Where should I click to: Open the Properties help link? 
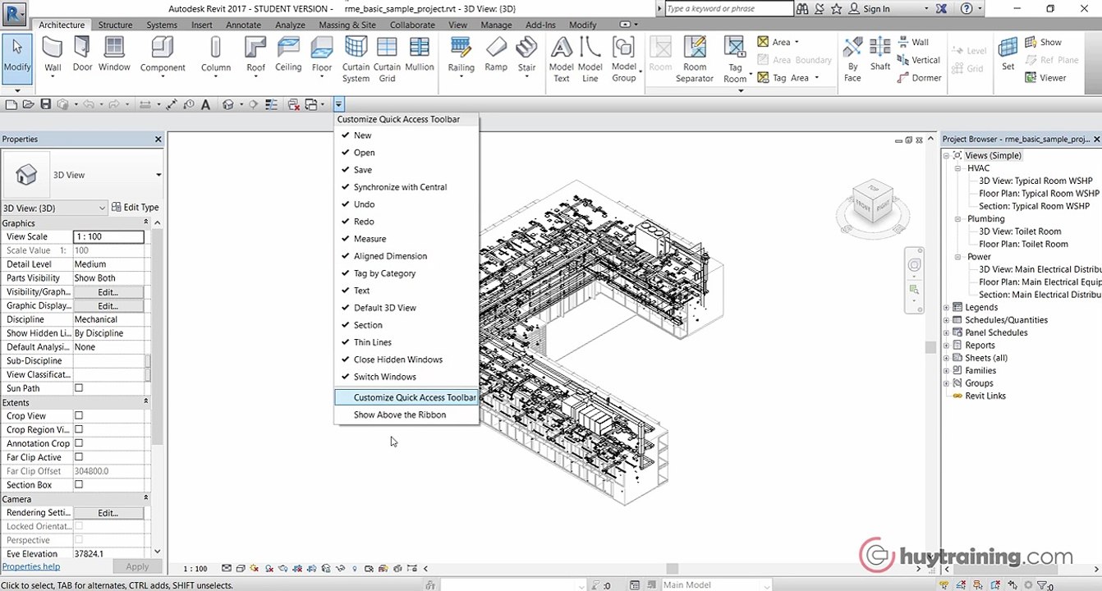31,566
